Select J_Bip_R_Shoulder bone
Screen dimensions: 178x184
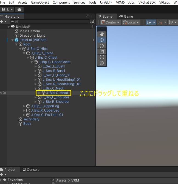tap(56, 102)
